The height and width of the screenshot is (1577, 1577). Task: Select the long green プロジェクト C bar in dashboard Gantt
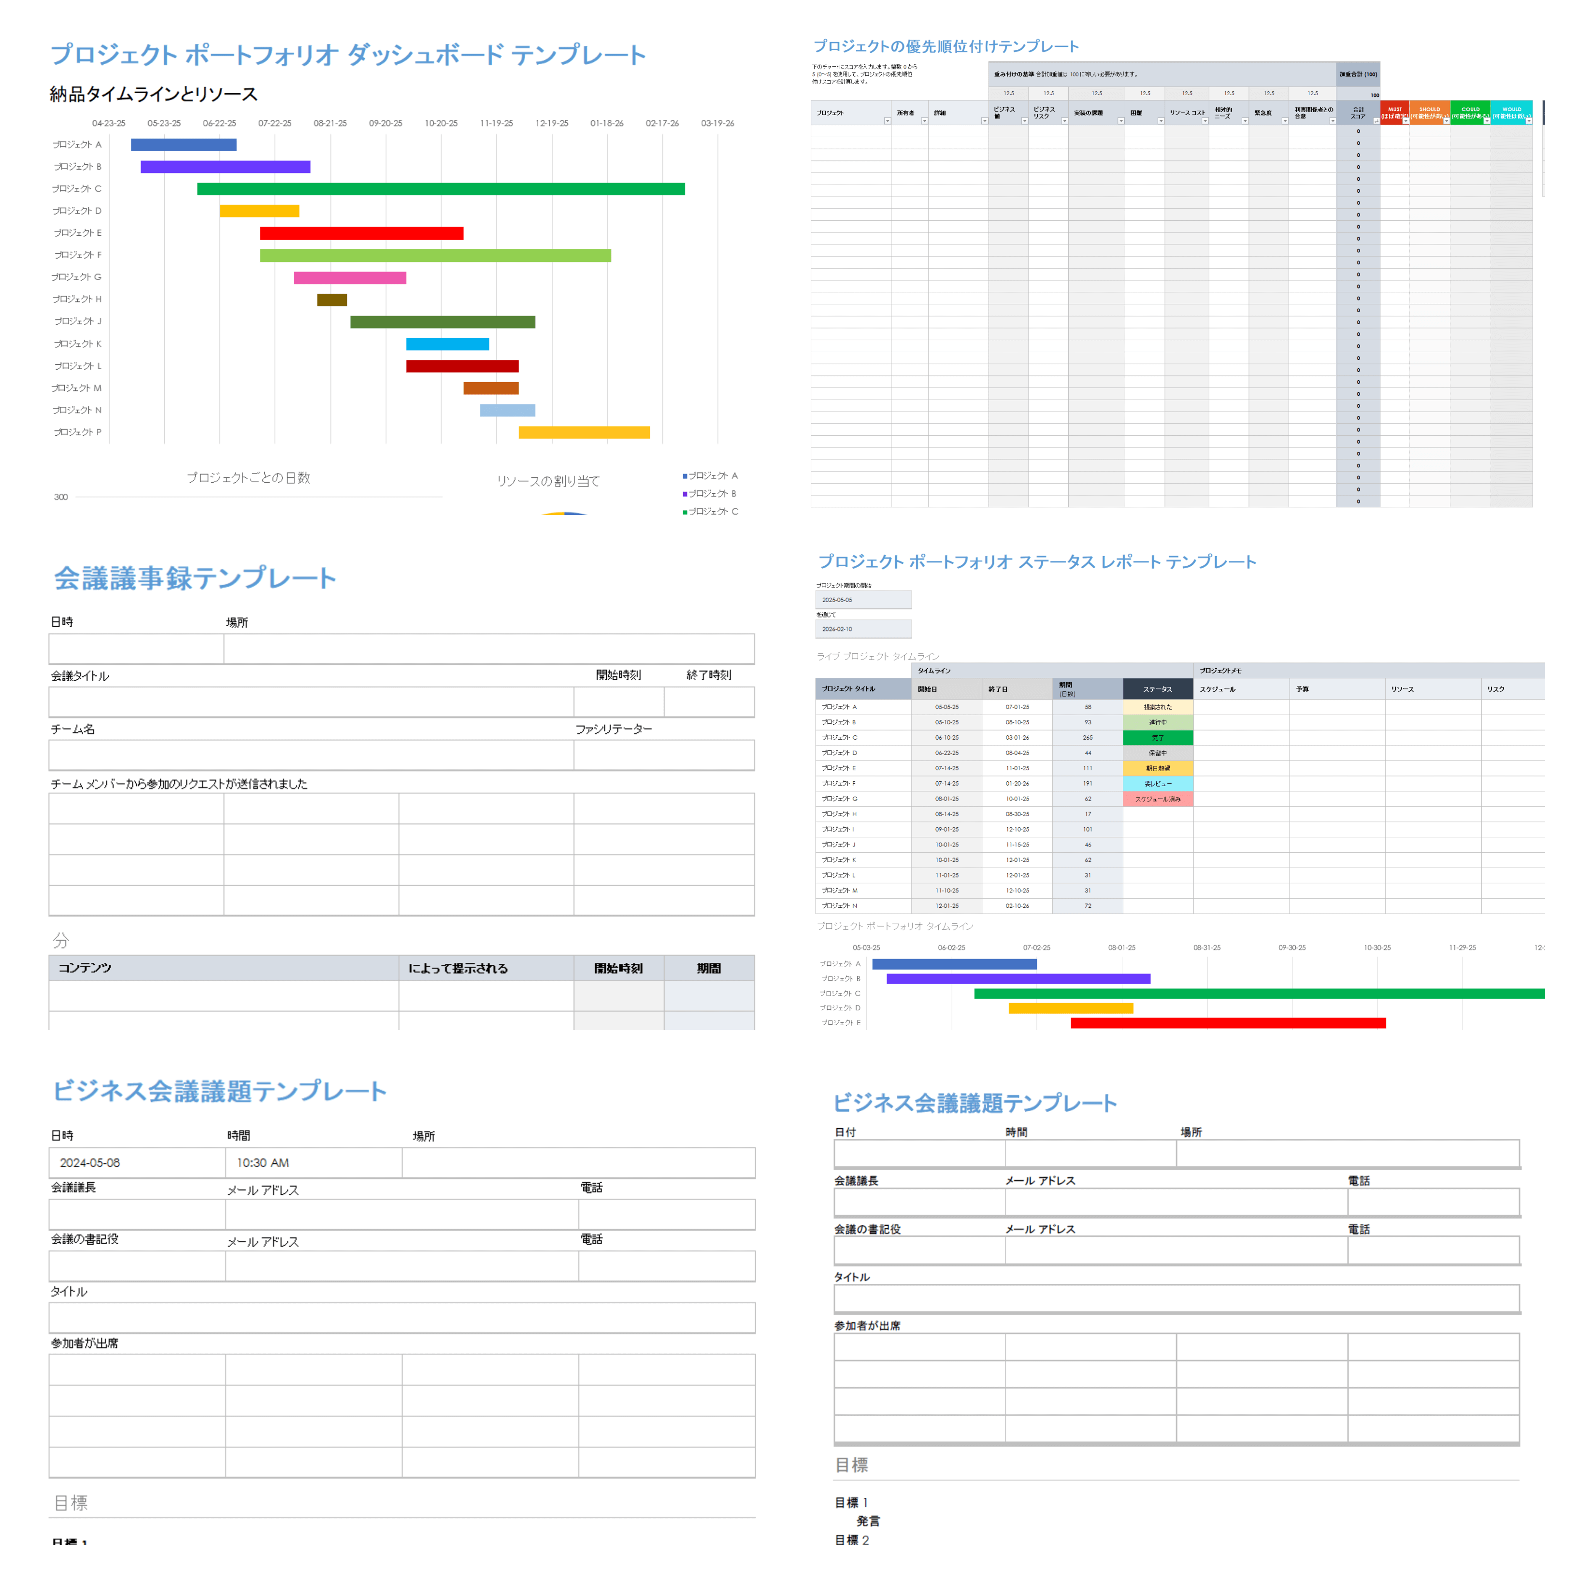(x=441, y=188)
